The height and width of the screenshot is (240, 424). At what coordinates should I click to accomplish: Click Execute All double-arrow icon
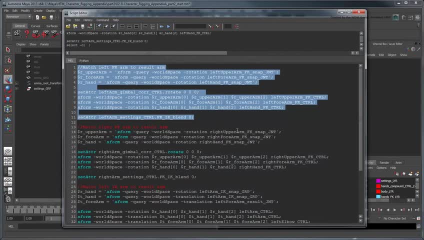coord(161,26)
